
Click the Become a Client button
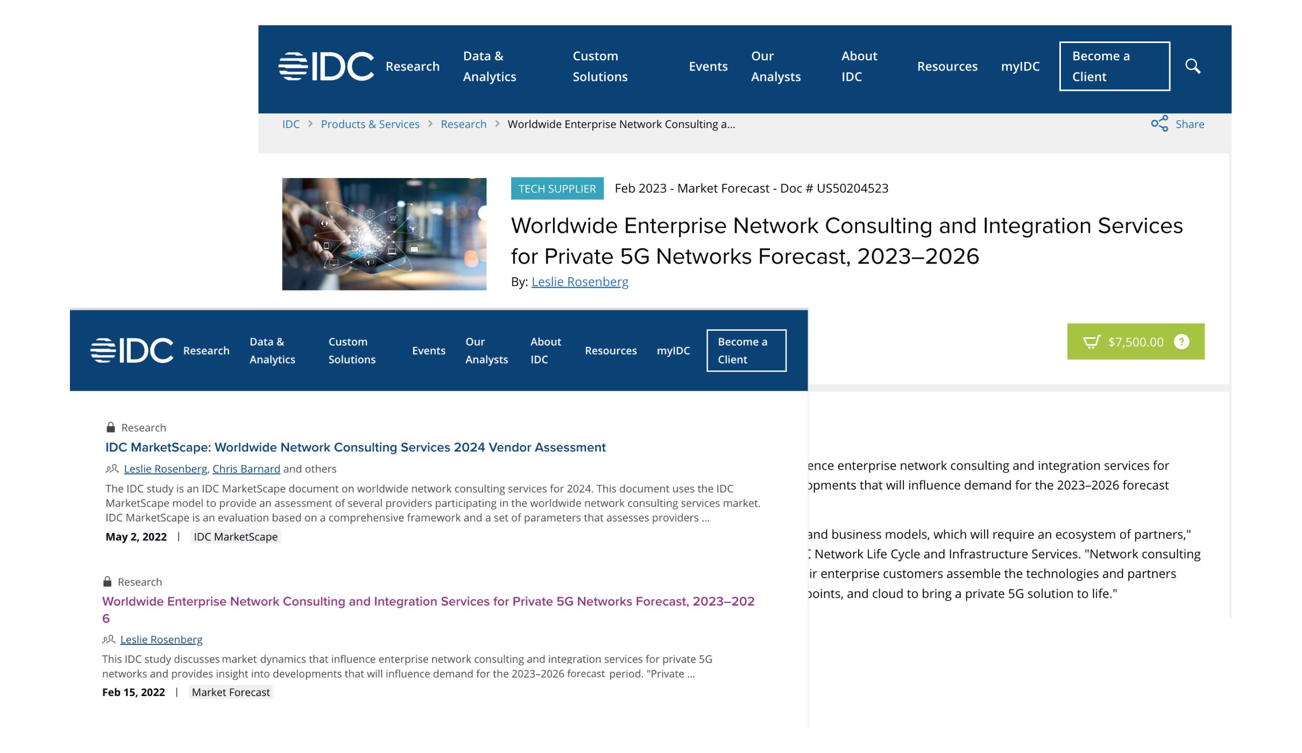pyautogui.click(x=1115, y=66)
